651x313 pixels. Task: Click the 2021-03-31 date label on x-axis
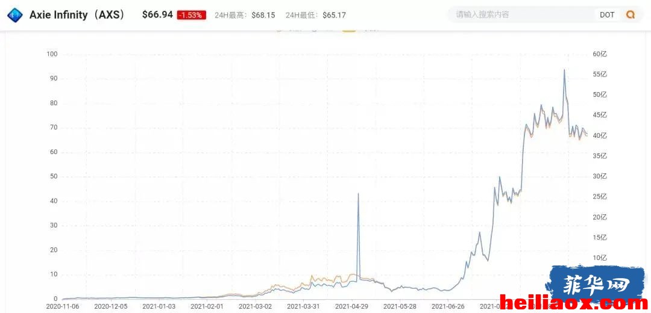303,306
